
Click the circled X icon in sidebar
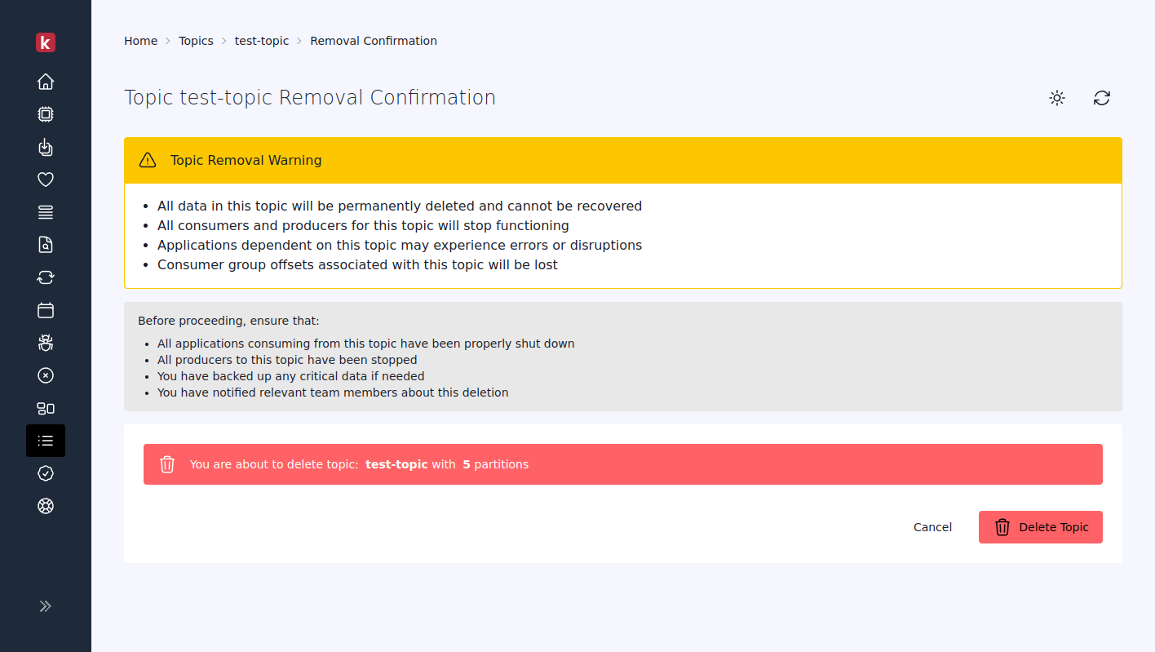46,375
